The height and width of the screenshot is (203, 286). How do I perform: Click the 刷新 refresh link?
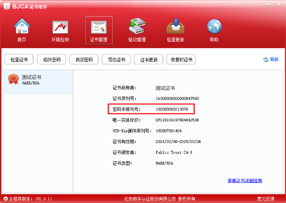point(274,59)
